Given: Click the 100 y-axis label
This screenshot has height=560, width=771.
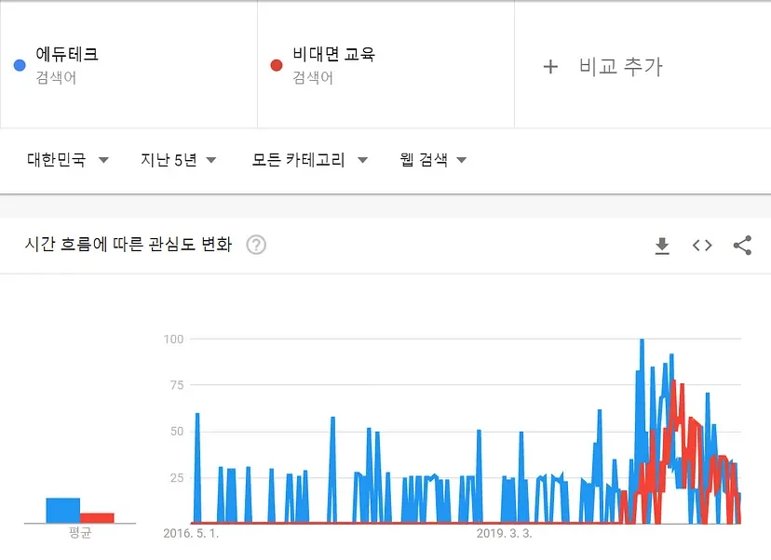Looking at the screenshot, I should click(x=173, y=339).
